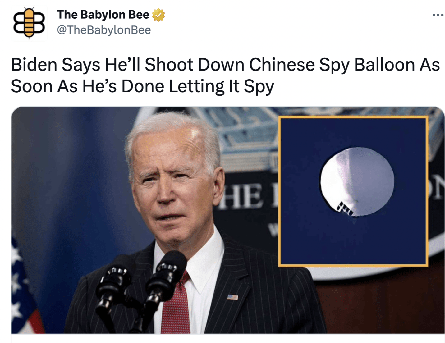Click the word Biden in the headline
Image resolution: width=445 pixels, height=343 pixels.
pyautogui.click(x=34, y=65)
